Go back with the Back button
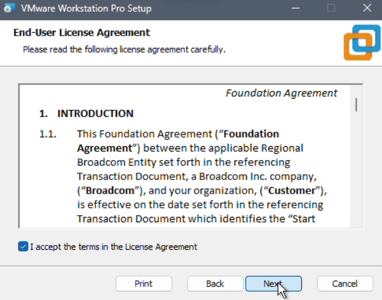The image size is (382, 300). tap(215, 284)
